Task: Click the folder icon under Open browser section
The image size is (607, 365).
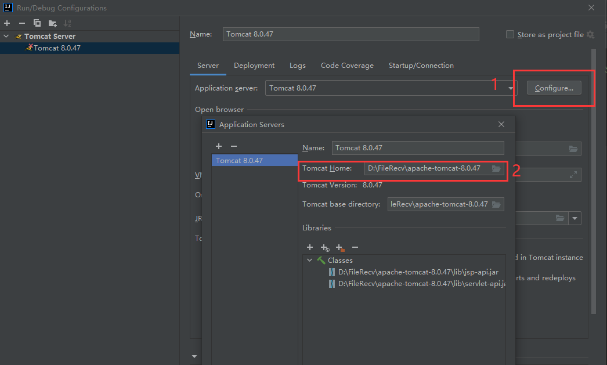Action: tap(573, 149)
